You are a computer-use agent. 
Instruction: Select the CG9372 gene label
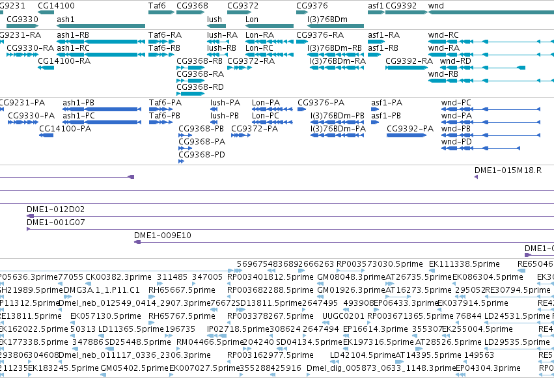click(243, 6)
